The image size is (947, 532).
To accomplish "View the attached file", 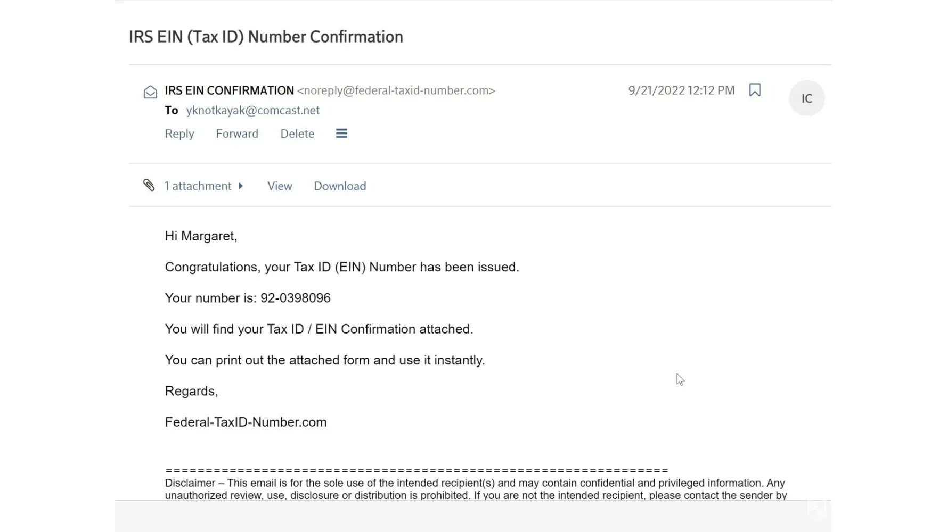I will [280, 186].
